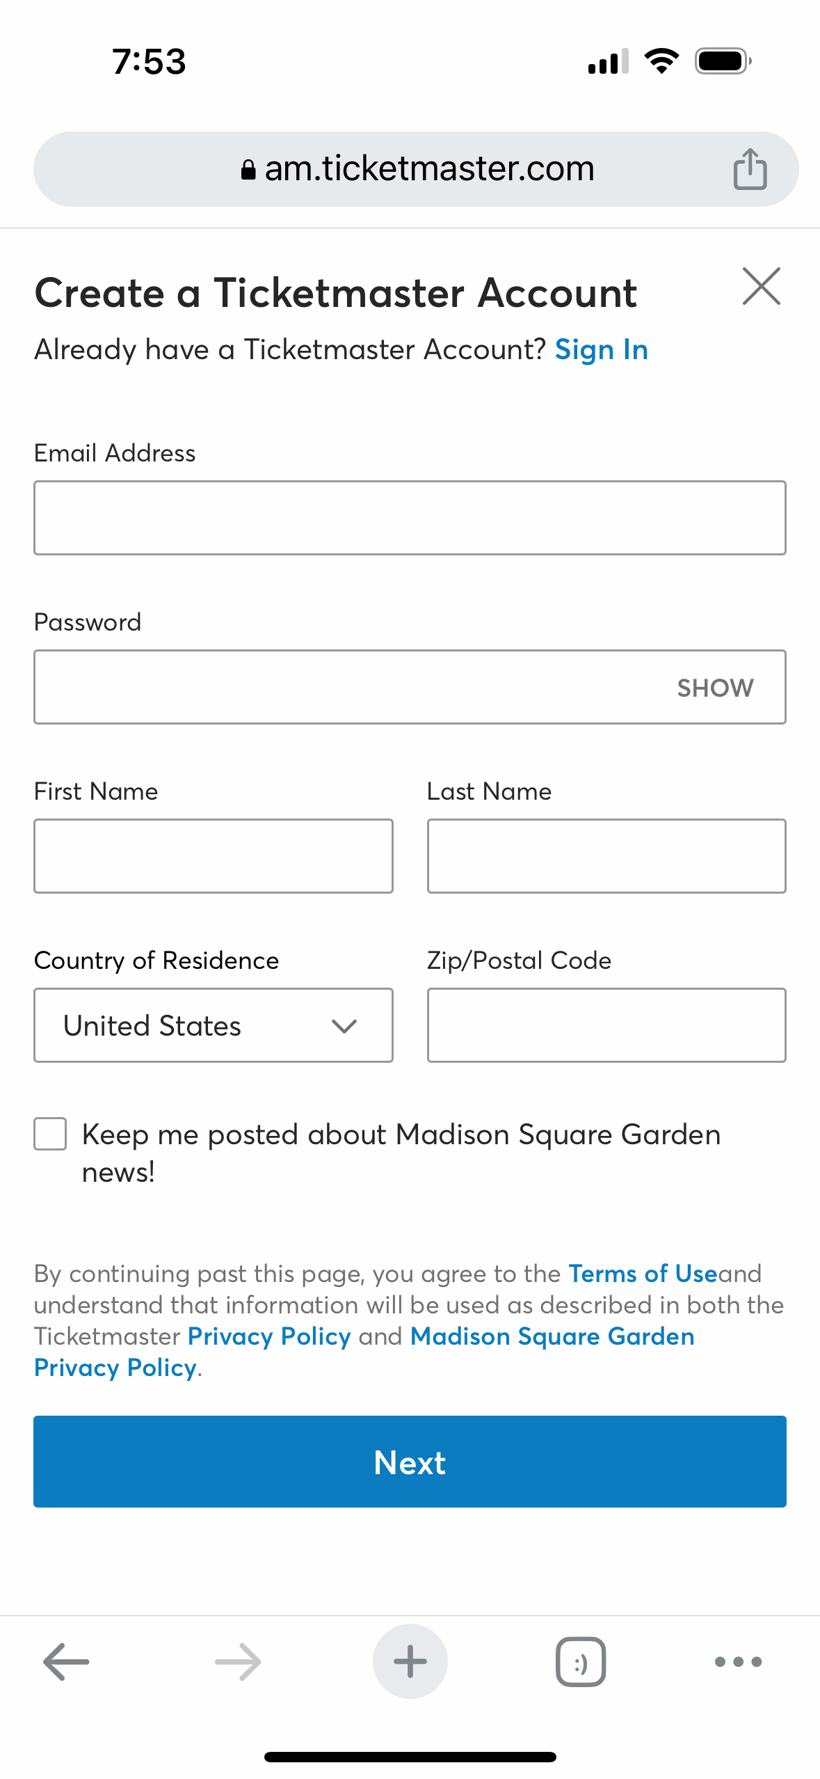Screen dimensions: 820x1779
Task: Go back using browser back arrow
Action: point(66,1661)
